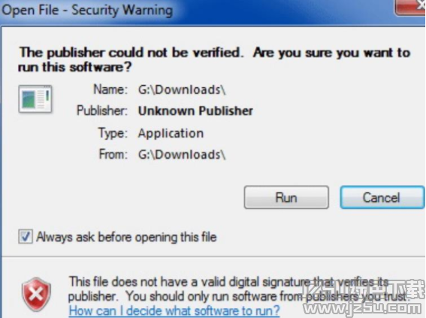Click the Application type value
The height and width of the screenshot is (318, 426).
click(x=171, y=134)
